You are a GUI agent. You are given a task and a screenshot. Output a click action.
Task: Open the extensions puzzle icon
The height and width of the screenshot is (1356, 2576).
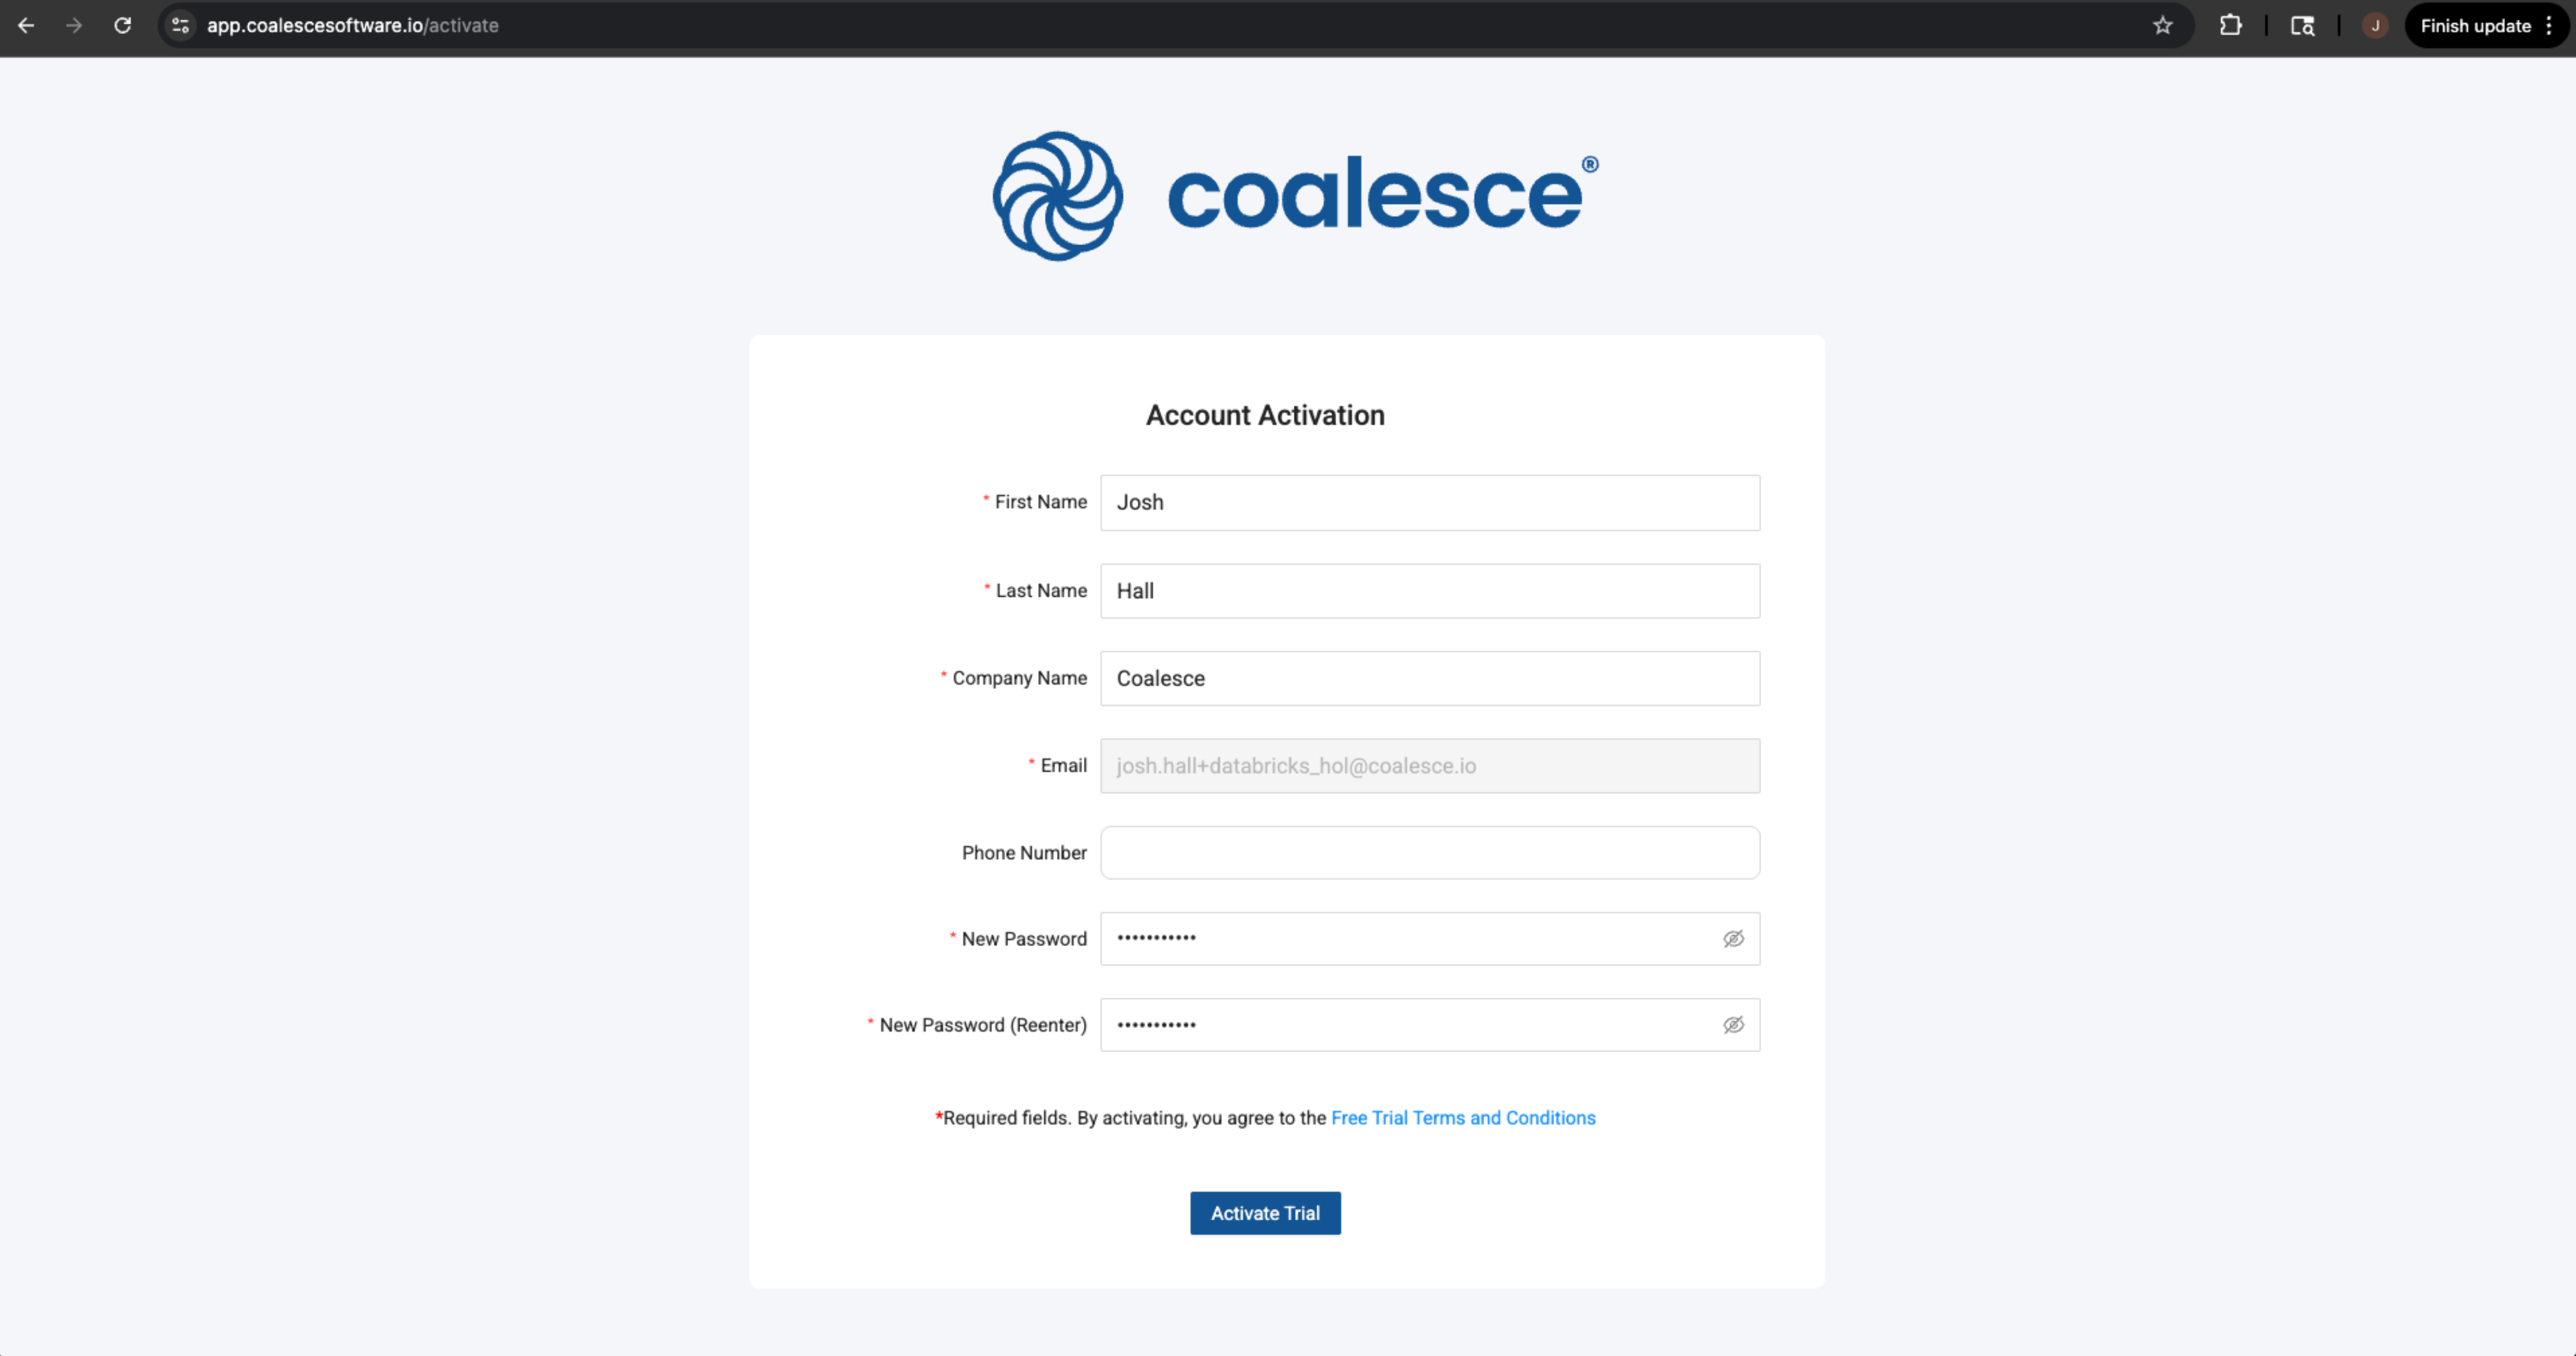tap(2231, 26)
